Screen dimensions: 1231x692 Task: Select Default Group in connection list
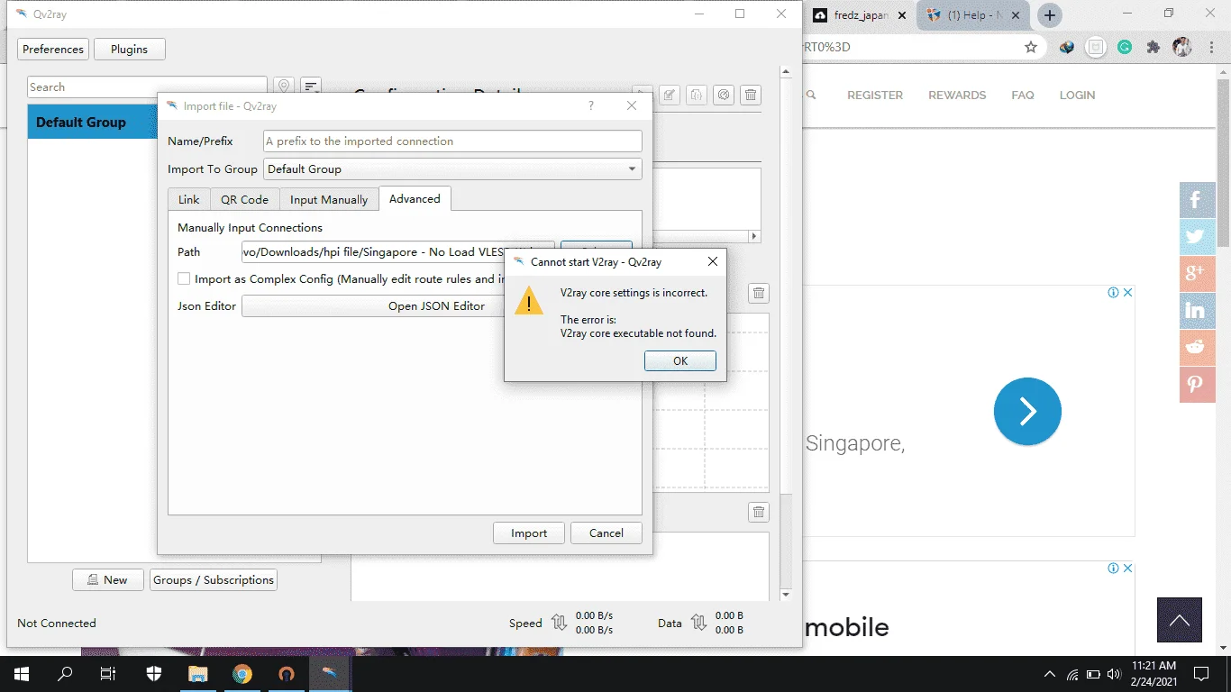coord(94,122)
